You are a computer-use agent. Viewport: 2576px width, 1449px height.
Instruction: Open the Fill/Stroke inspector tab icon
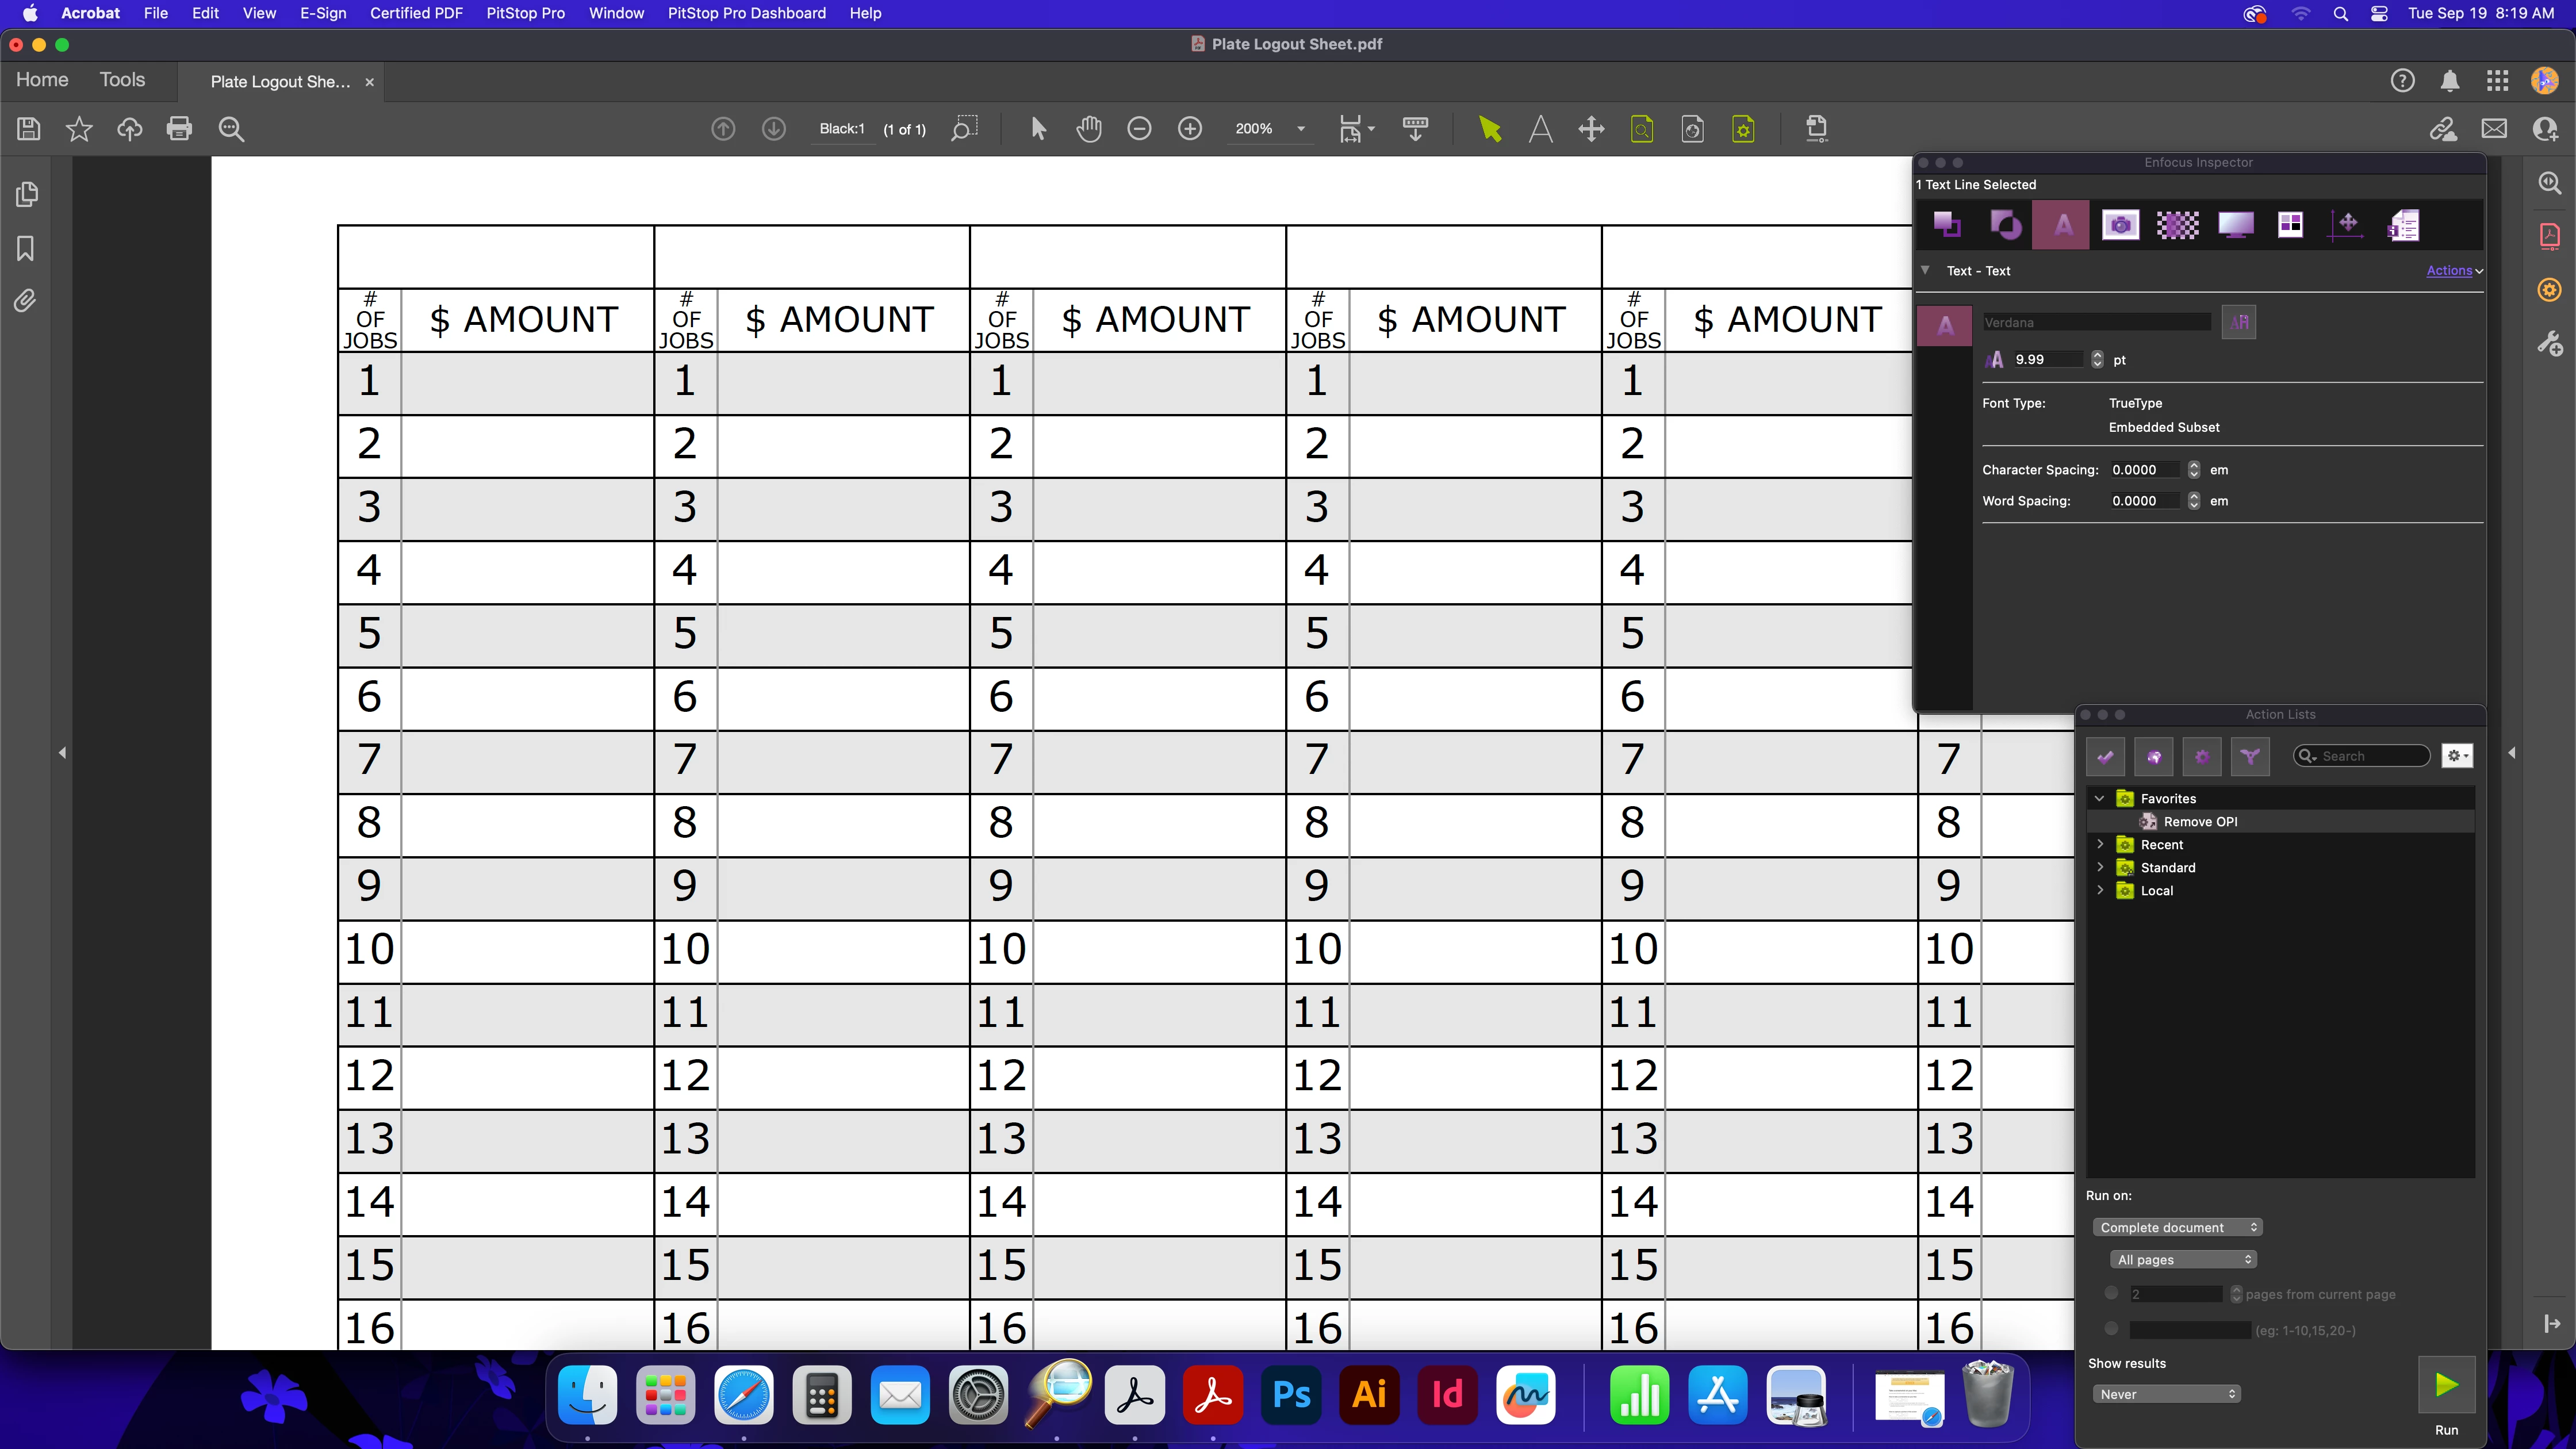click(1946, 225)
